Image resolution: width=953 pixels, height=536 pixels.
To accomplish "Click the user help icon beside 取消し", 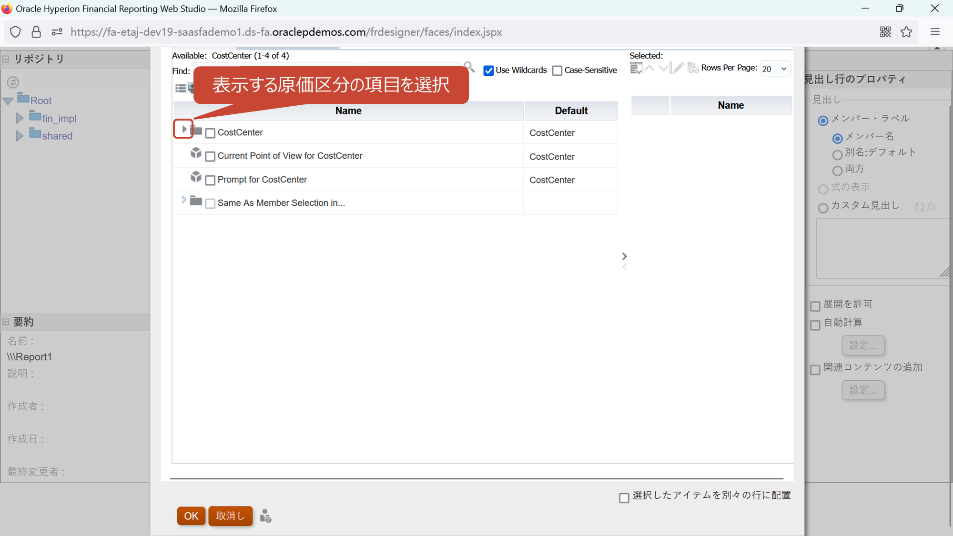I will coord(265,516).
